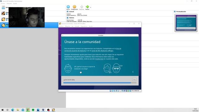Open Ayuda menu in the xubuntu VM window
This screenshot has height=112, width=199.
coord(90,26)
